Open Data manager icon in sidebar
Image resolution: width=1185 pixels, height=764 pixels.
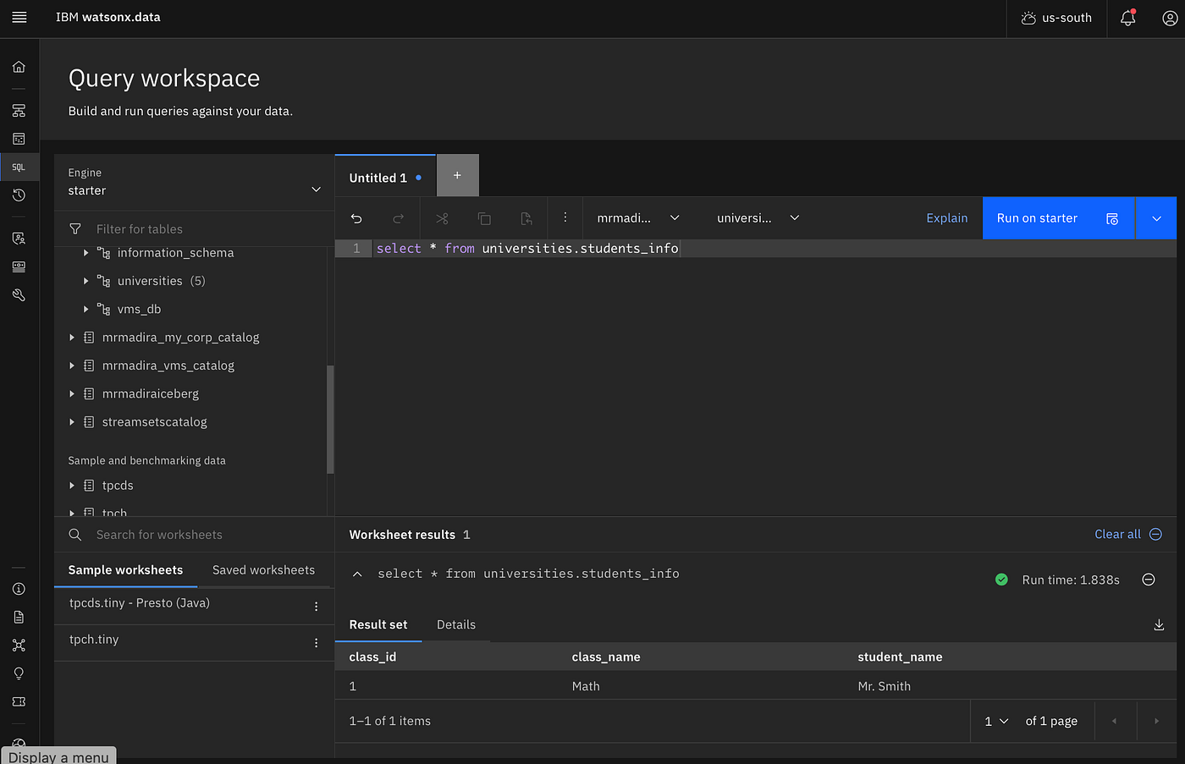[x=19, y=139]
